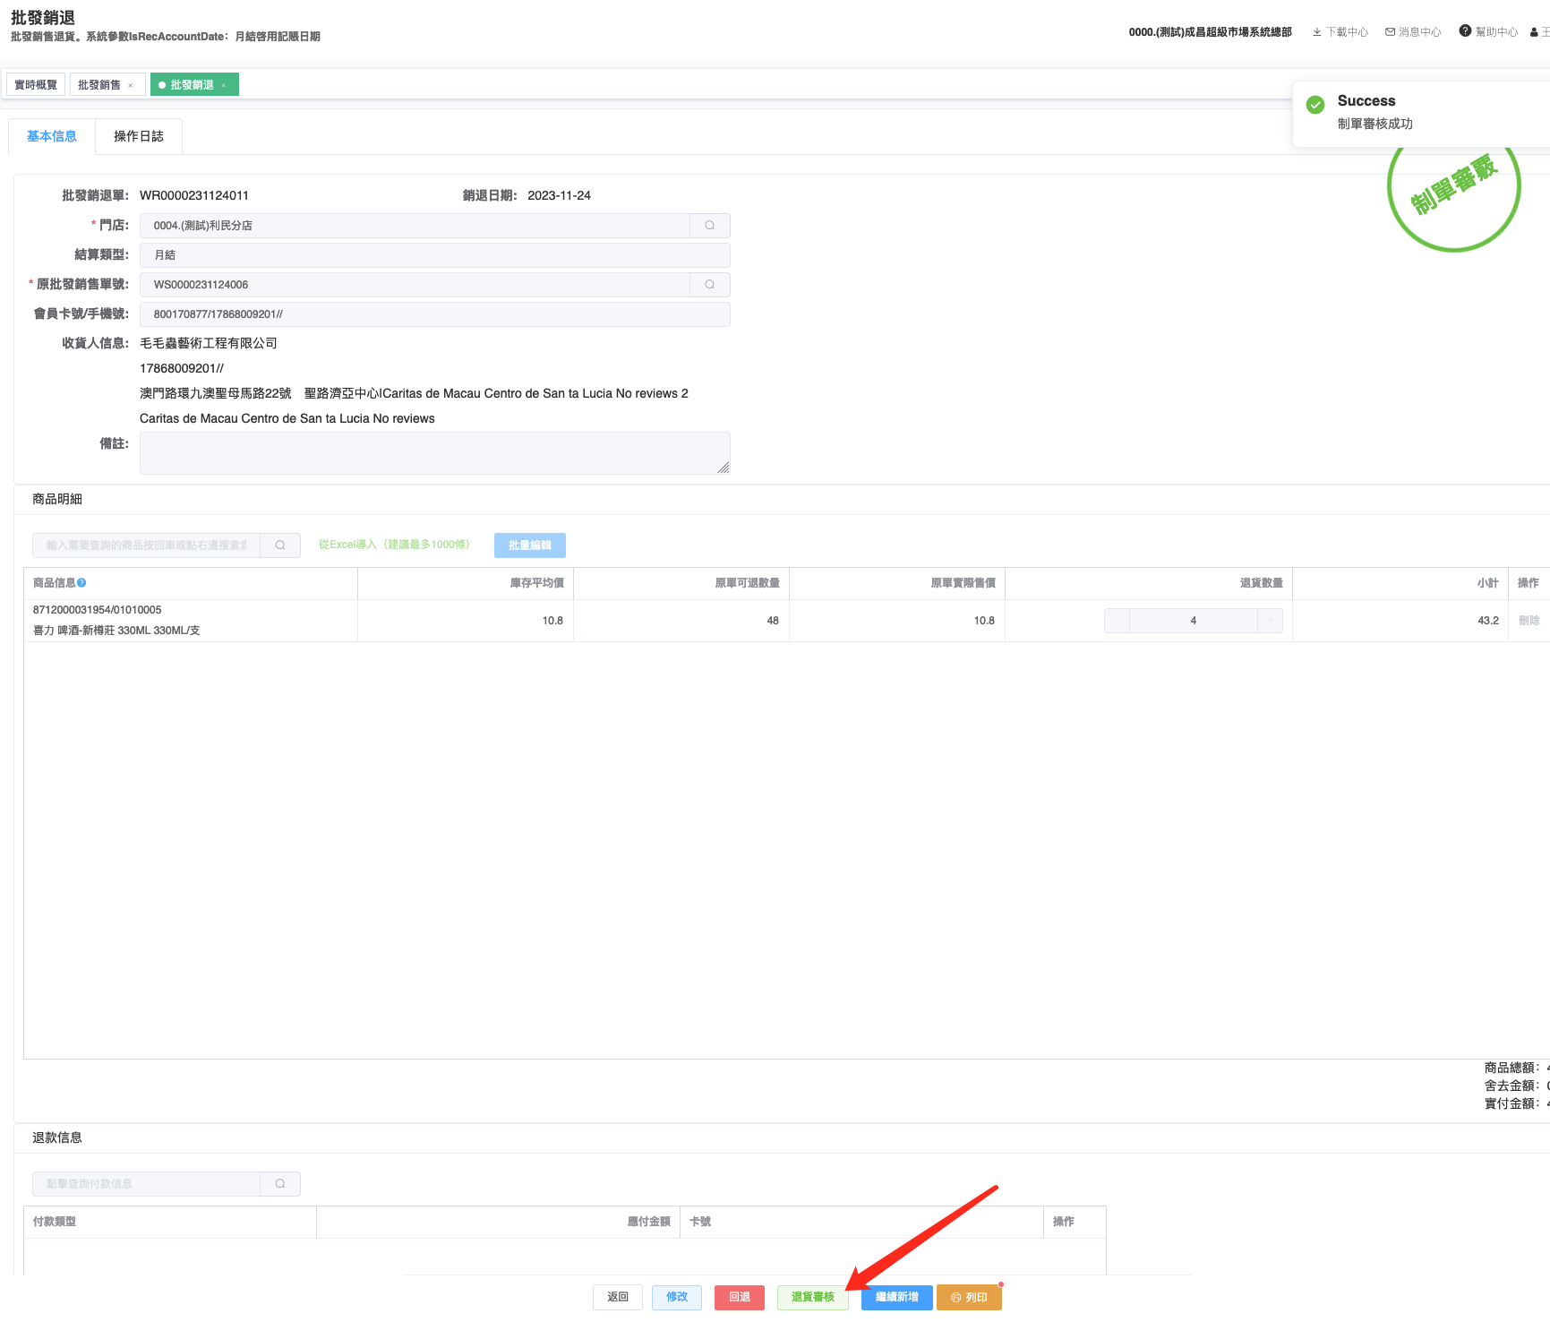Image resolution: width=1550 pixels, height=1322 pixels.
Task: Click the orange 列印 print button
Action: tap(969, 1297)
